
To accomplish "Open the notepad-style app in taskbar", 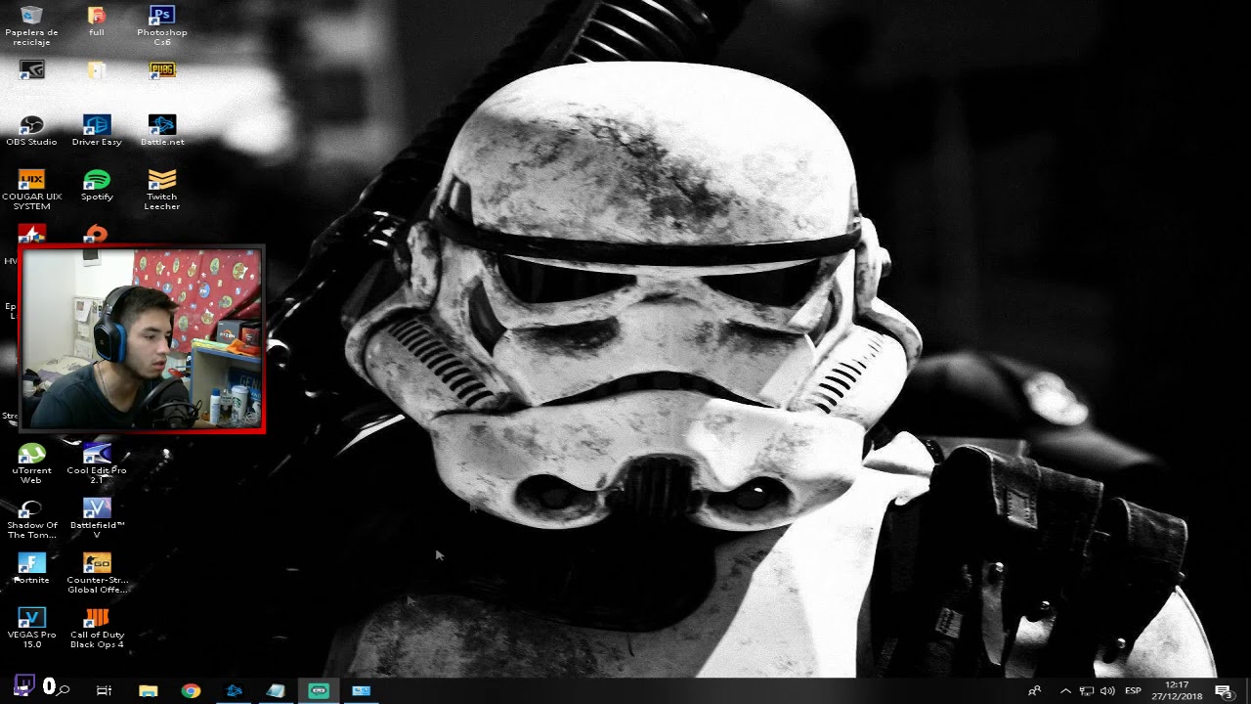I will 276,690.
